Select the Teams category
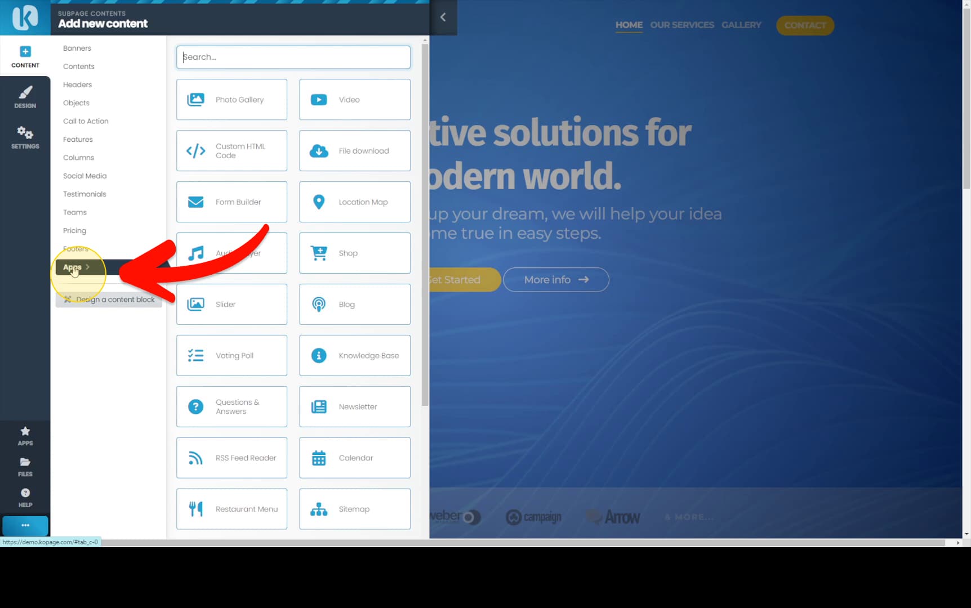 click(75, 213)
